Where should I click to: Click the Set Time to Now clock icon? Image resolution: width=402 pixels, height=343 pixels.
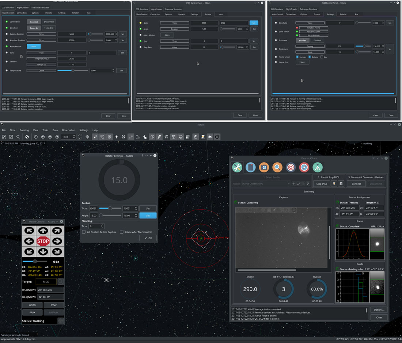(x=36, y=137)
